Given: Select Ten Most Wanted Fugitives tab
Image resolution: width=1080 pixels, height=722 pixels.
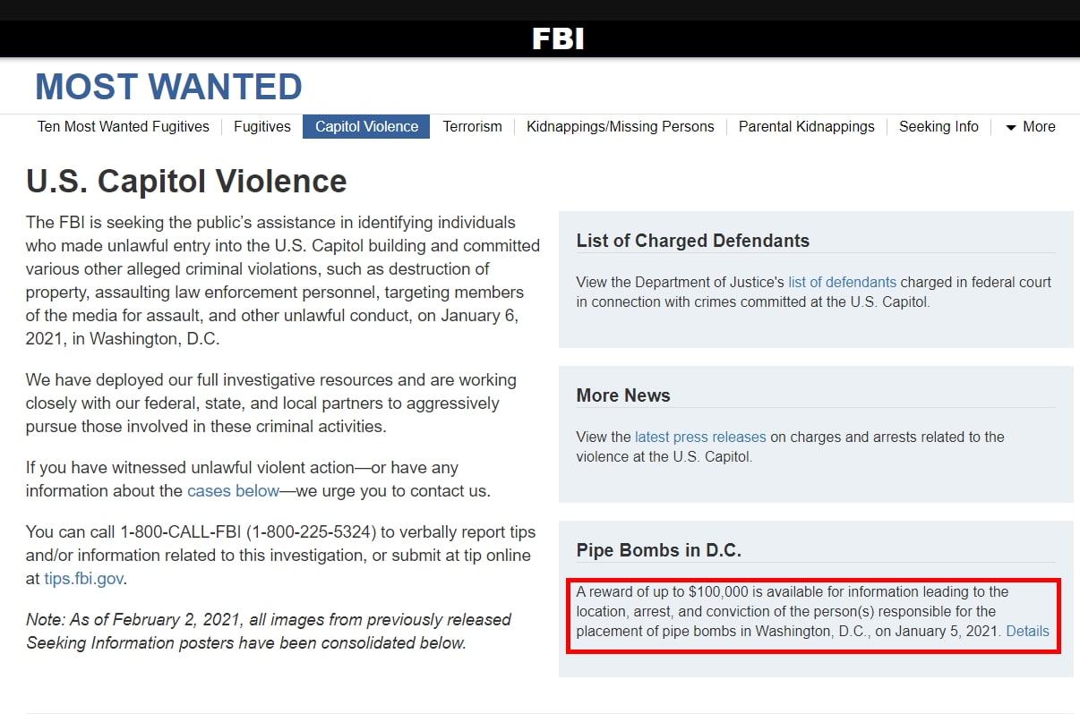Looking at the screenshot, I should [x=124, y=126].
